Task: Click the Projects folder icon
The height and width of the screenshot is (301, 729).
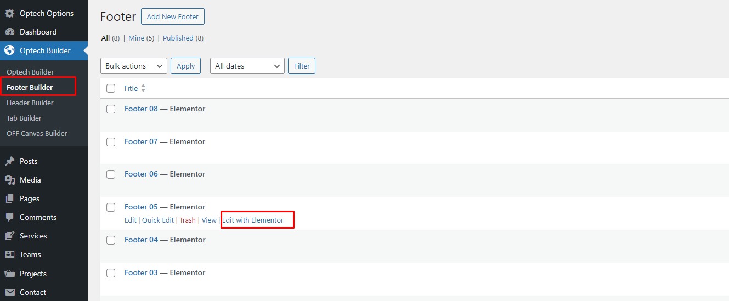Action: click(x=9, y=274)
